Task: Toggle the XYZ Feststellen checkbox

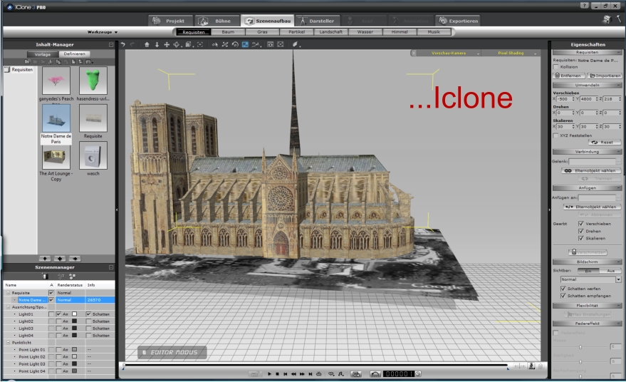Action: coord(556,135)
